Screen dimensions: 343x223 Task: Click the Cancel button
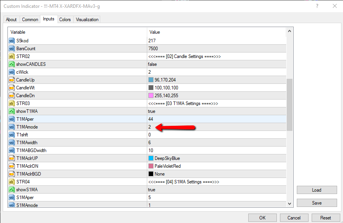[294, 218]
